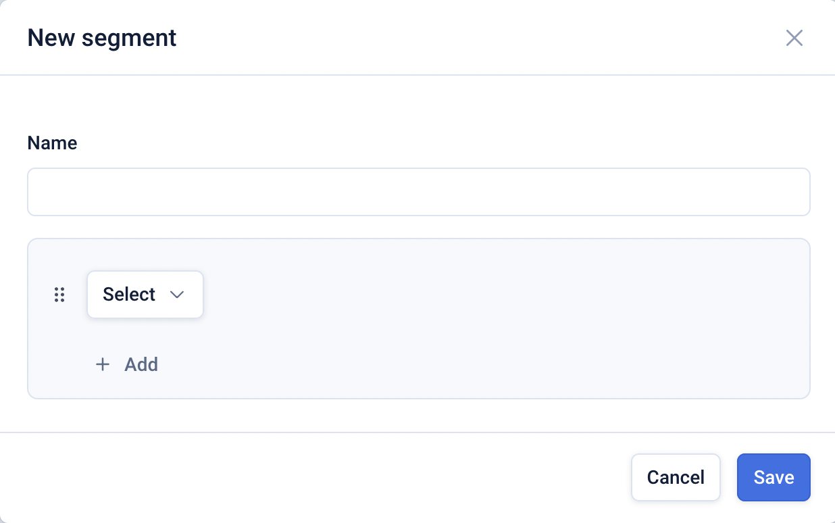
Task: Click the six-dot drag handle icon
Action: pyautogui.click(x=59, y=295)
